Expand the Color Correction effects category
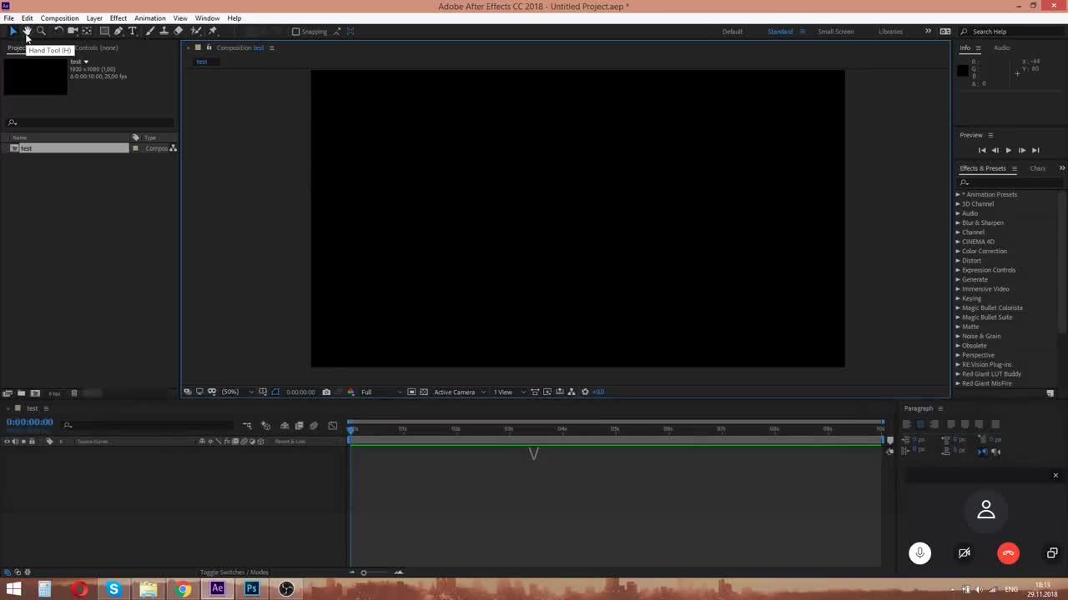1068x600 pixels. click(958, 251)
